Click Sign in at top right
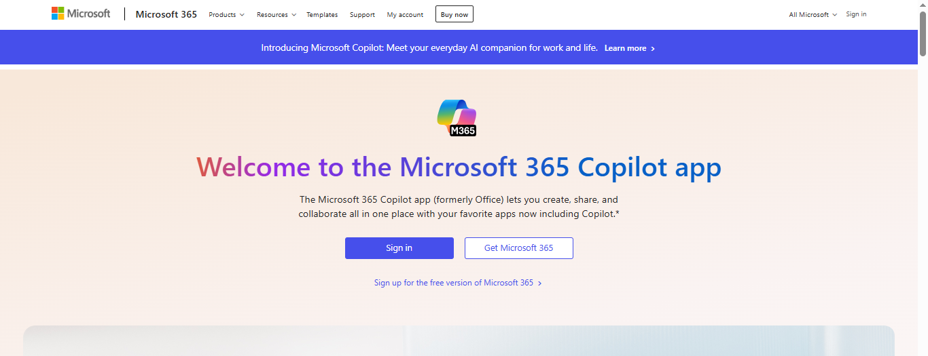Image resolution: width=928 pixels, height=356 pixels. click(856, 14)
